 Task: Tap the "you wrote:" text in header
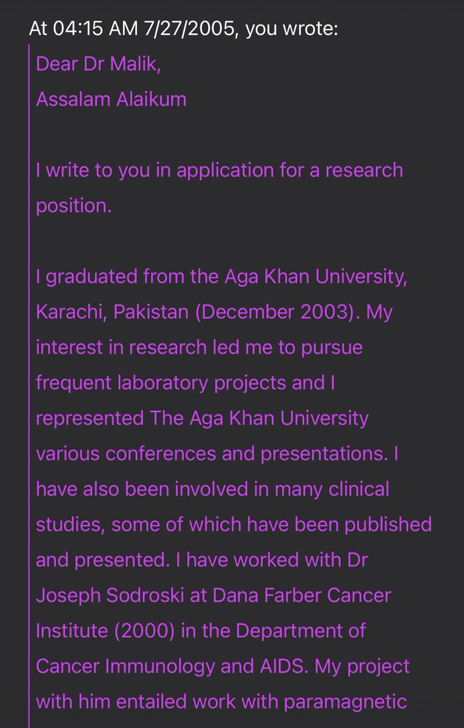pyautogui.click(x=292, y=28)
